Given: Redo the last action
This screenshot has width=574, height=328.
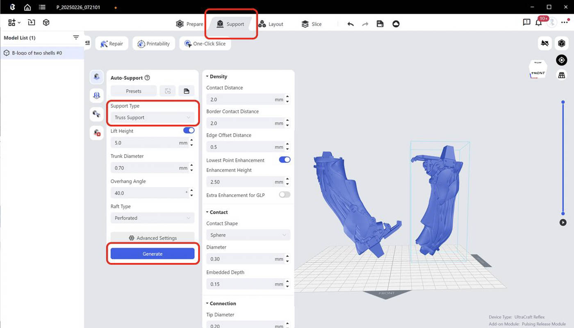Looking at the screenshot, I should [x=365, y=24].
